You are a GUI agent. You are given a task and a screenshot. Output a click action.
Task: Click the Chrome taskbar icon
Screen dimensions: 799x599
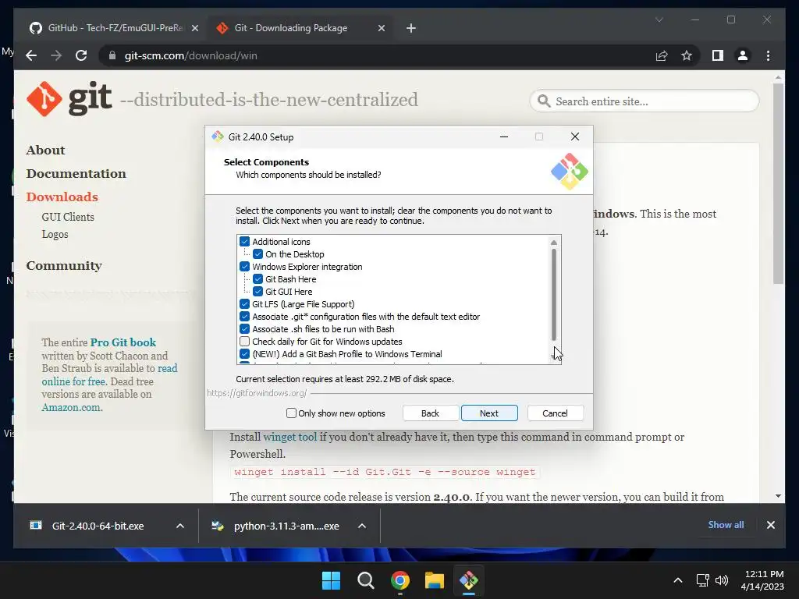(x=400, y=580)
